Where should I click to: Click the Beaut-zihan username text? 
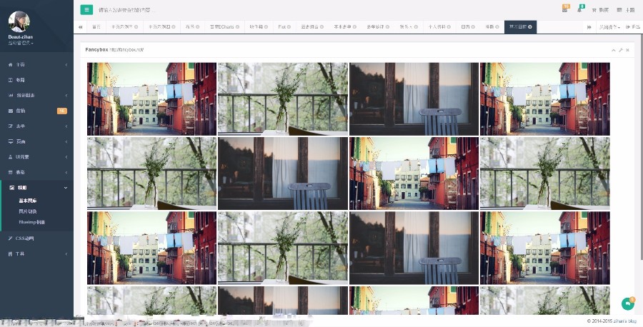21,37
